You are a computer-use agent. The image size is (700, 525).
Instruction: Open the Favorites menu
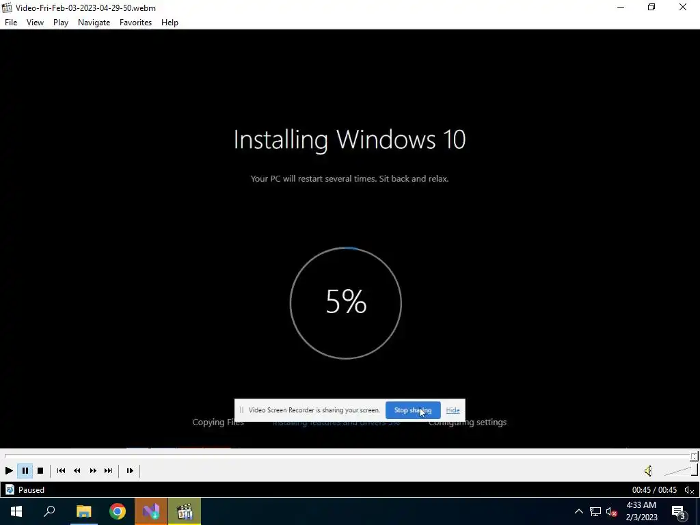(136, 23)
